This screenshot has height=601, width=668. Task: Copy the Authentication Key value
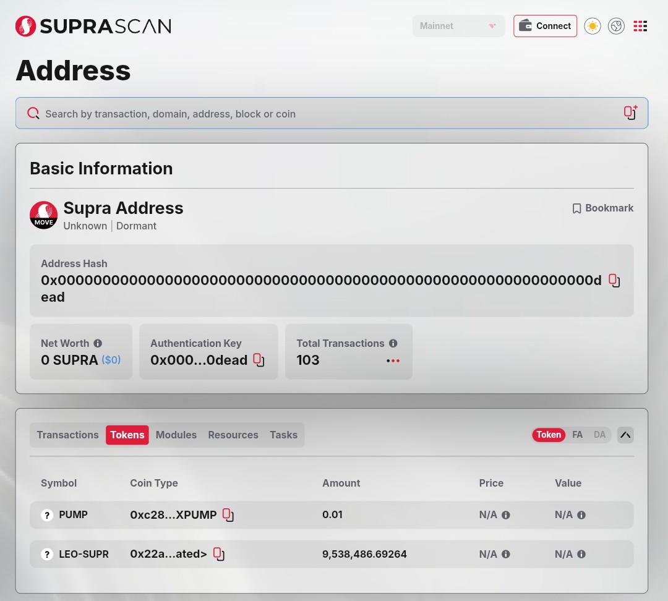point(259,360)
